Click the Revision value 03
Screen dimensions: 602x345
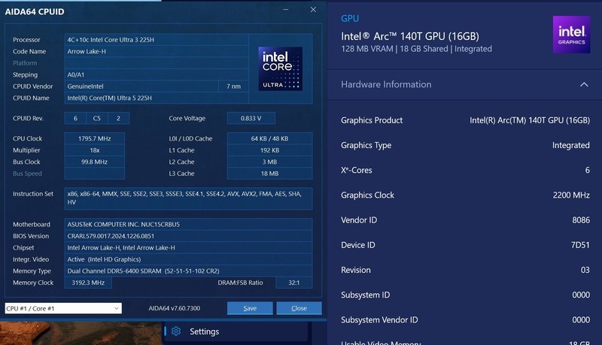tap(585, 270)
